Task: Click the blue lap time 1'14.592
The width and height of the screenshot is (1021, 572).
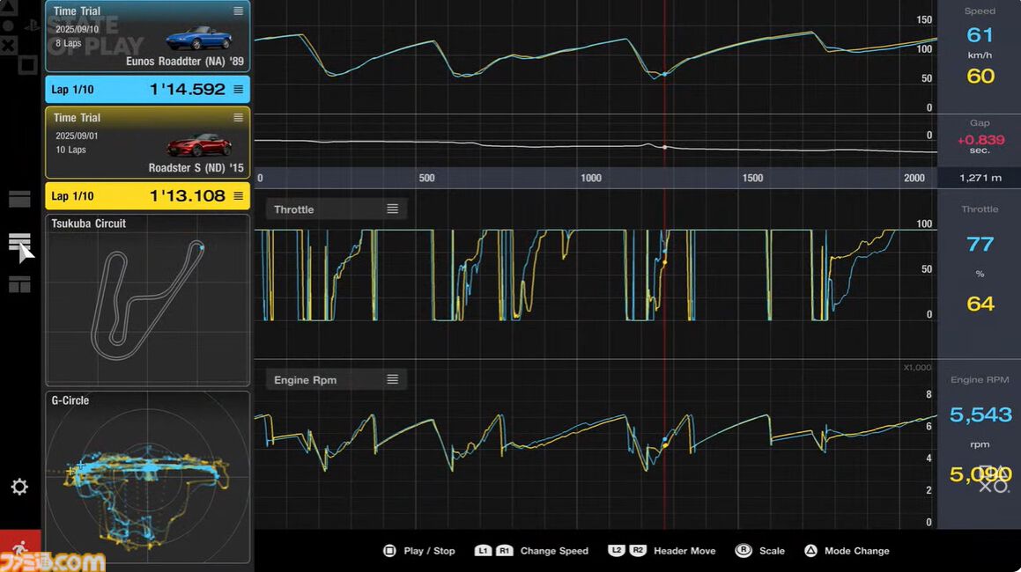Action: tap(187, 89)
